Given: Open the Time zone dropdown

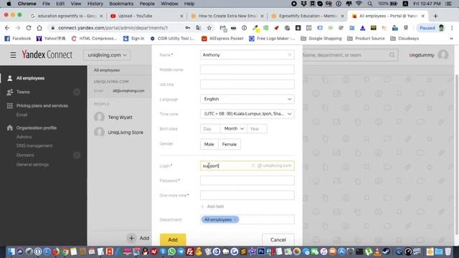Looking at the screenshot, I should [x=247, y=114].
